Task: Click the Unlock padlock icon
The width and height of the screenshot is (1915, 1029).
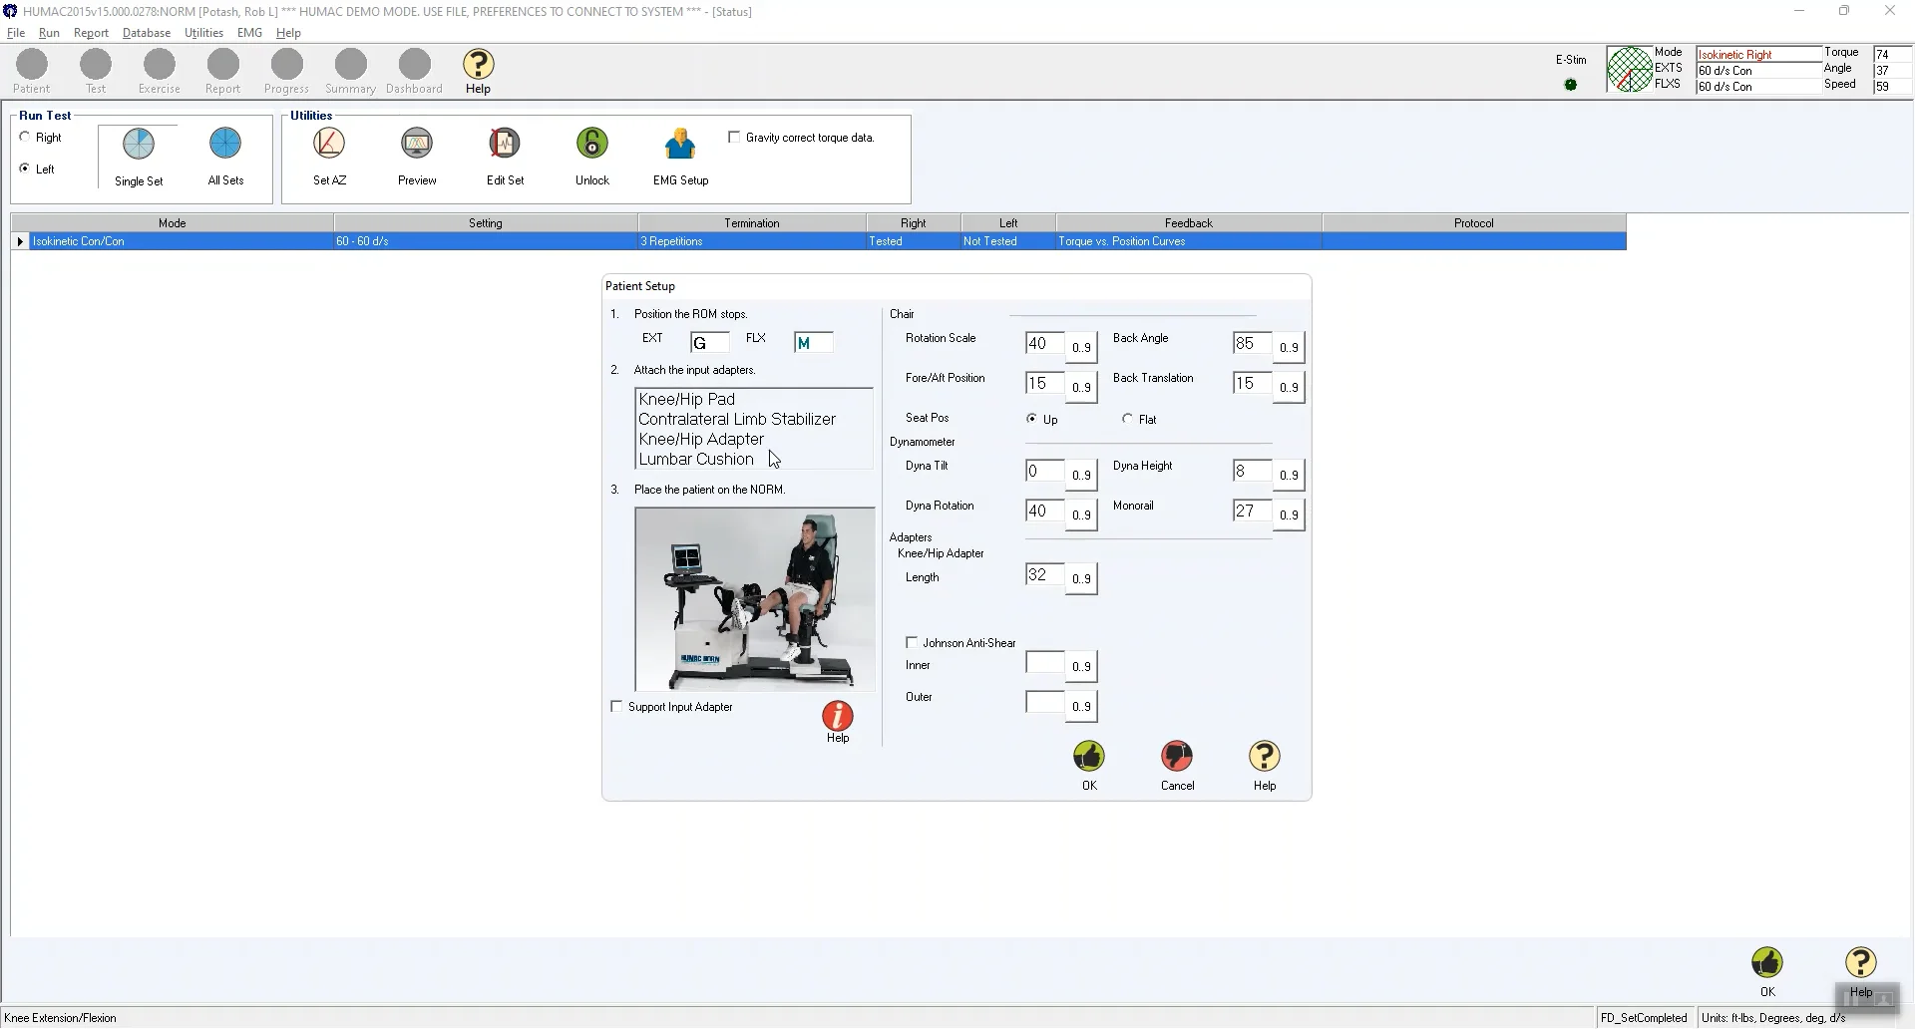Action: 592,145
